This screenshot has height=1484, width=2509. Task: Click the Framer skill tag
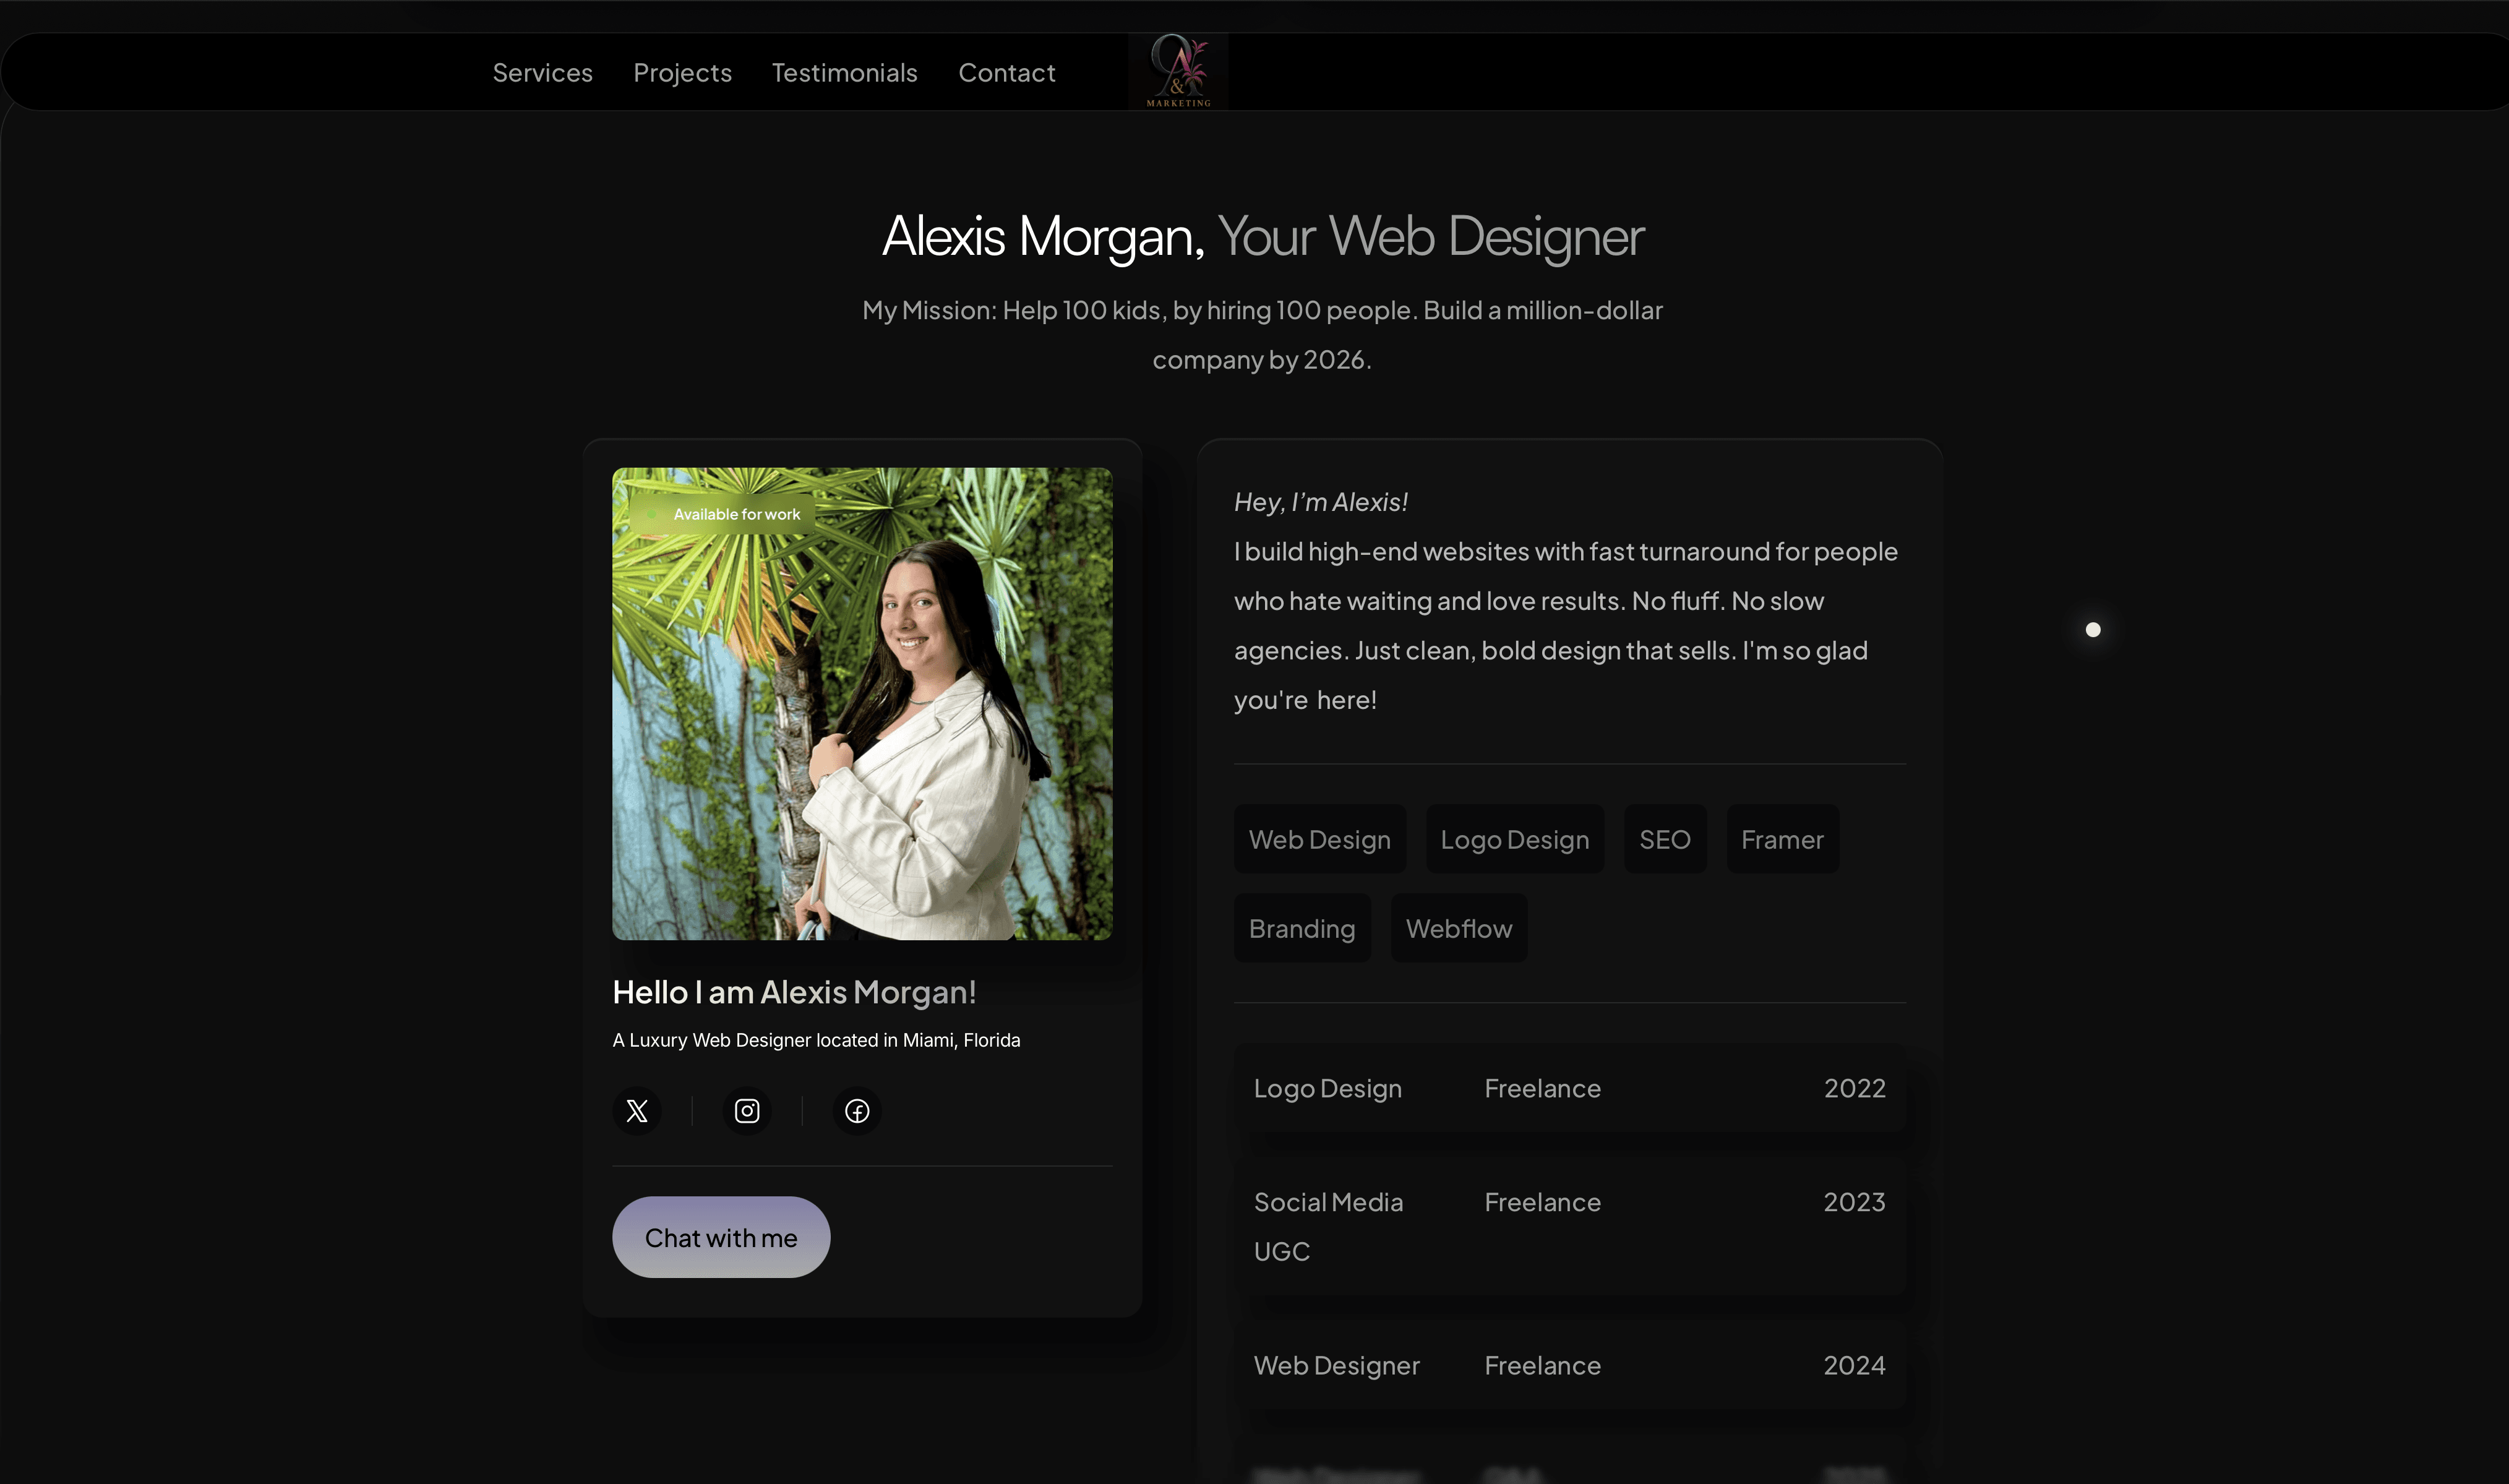pos(1782,839)
